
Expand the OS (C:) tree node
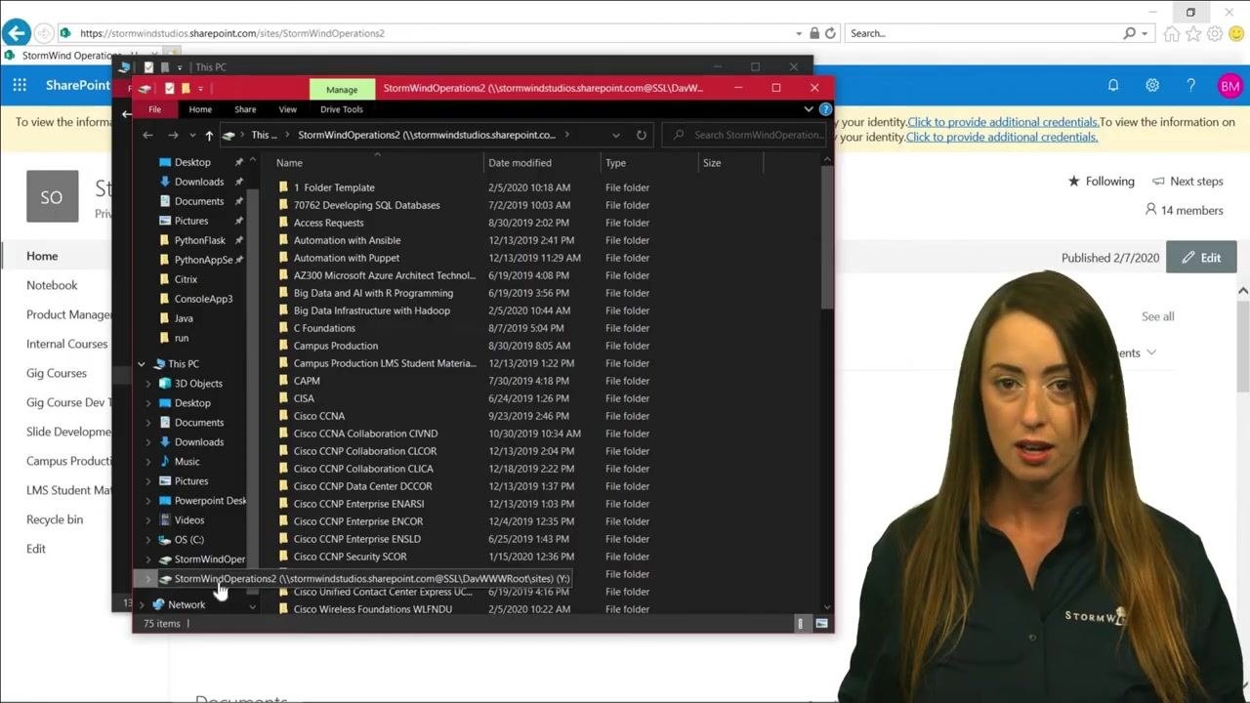pos(148,540)
